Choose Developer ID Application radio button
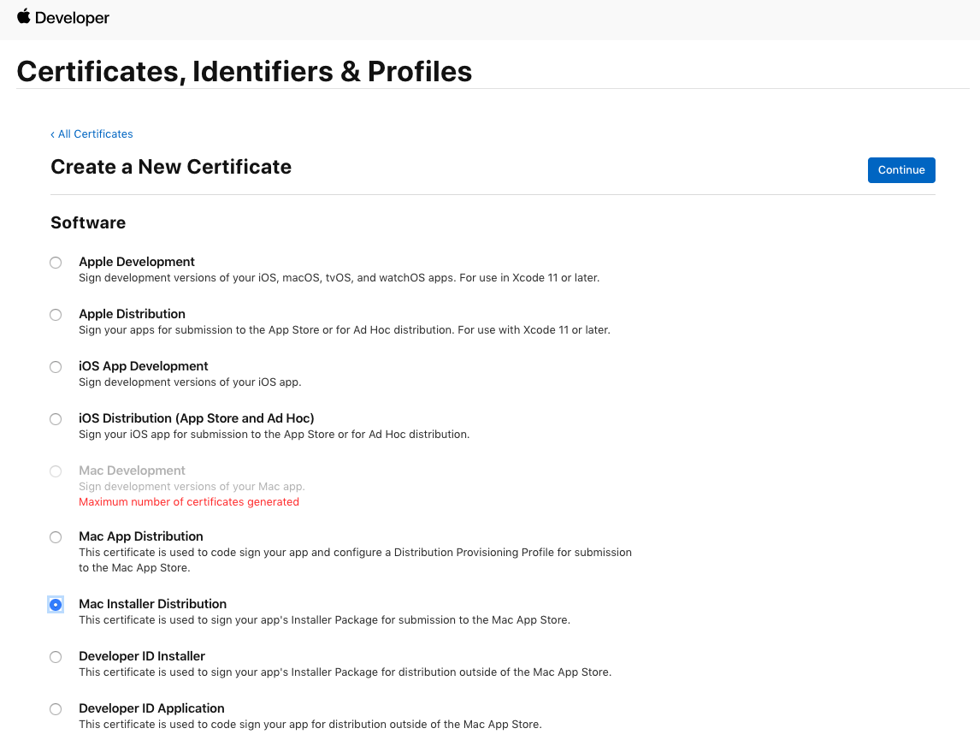This screenshot has width=980, height=746. (56, 709)
